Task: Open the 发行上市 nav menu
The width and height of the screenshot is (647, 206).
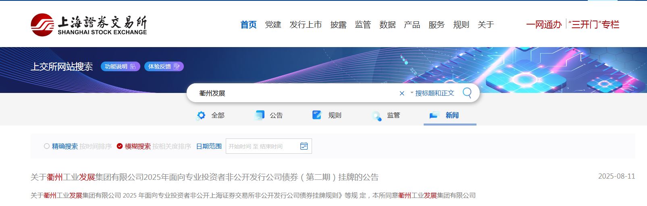Action: click(306, 25)
